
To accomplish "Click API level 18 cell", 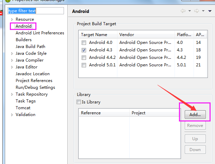I will tap(198, 50).
